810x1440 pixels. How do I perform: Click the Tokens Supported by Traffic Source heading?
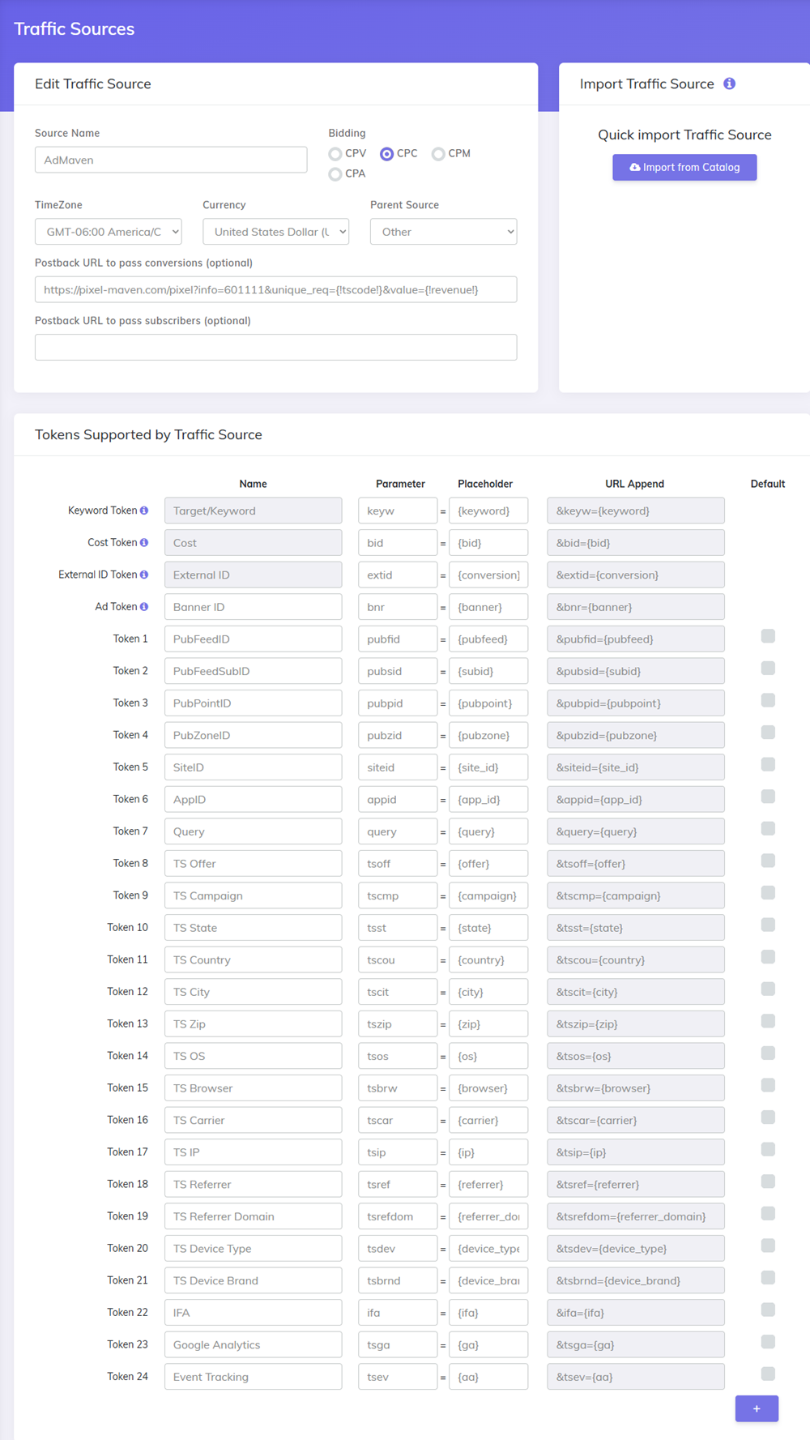(x=148, y=434)
